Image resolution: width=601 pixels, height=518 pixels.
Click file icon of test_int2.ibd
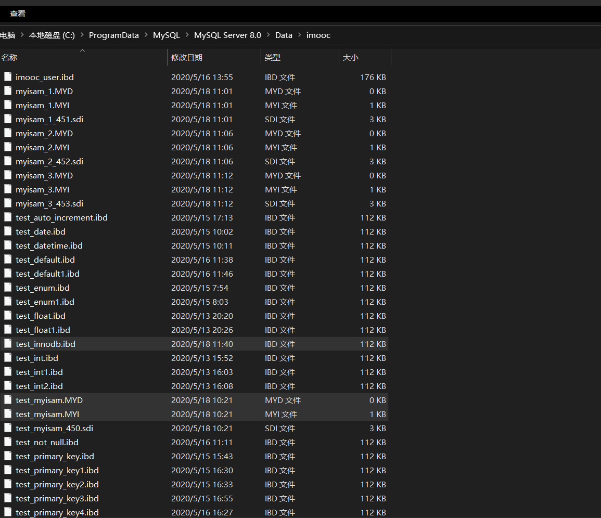tap(8, 386)
